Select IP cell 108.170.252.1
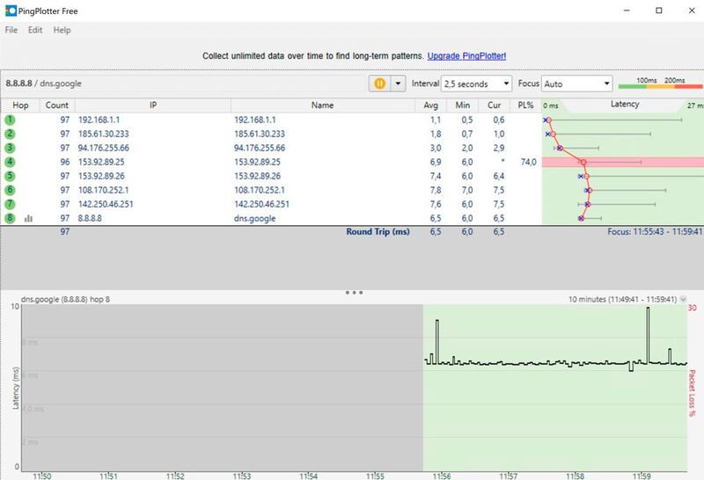This screenshot has height=480, width=704. (x=103, y=190)
